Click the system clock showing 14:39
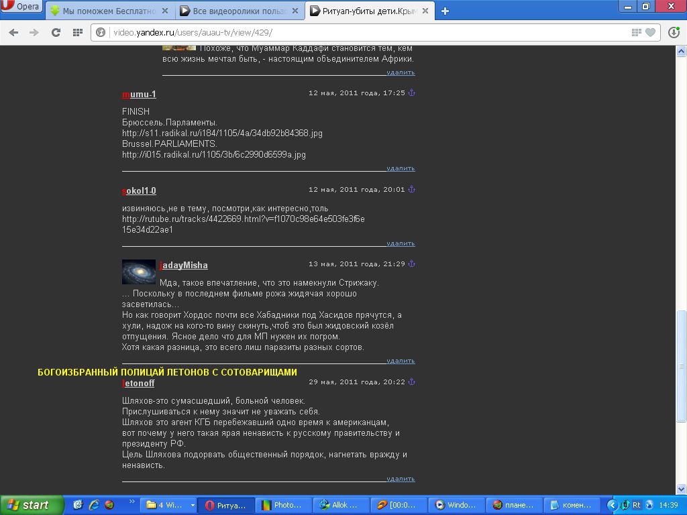The height and width of the screenshot is (515, 687). click(x=669, y=506)
